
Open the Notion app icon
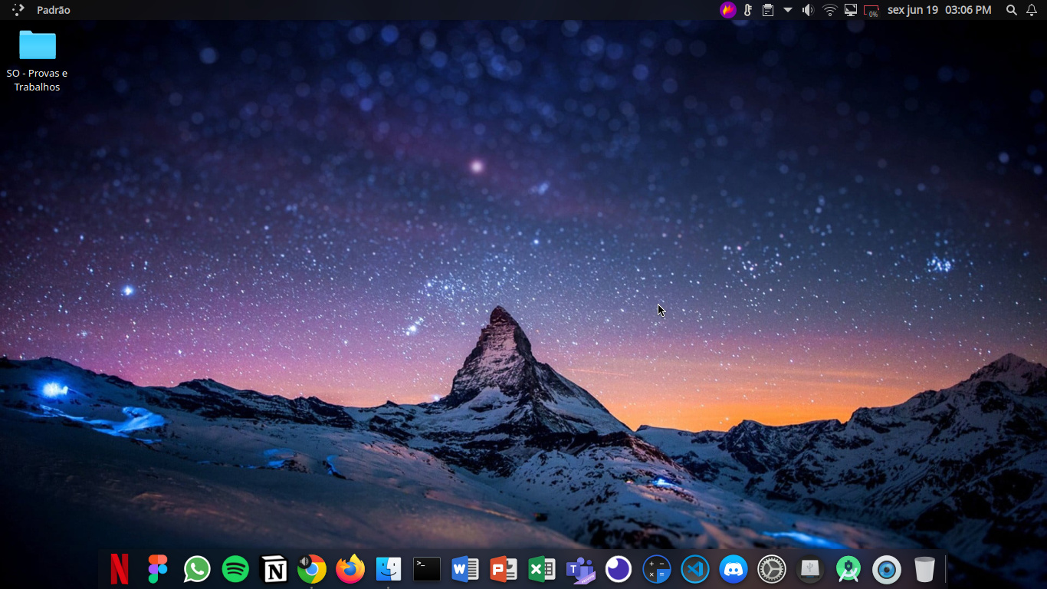(x=274, y=569)
